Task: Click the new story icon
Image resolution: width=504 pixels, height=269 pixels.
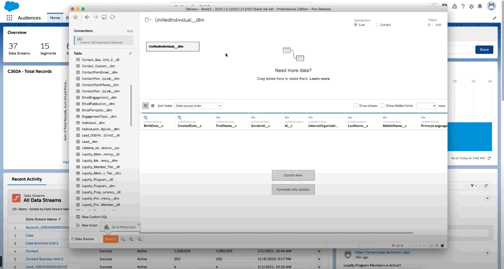Action: [x=140, y=239]
